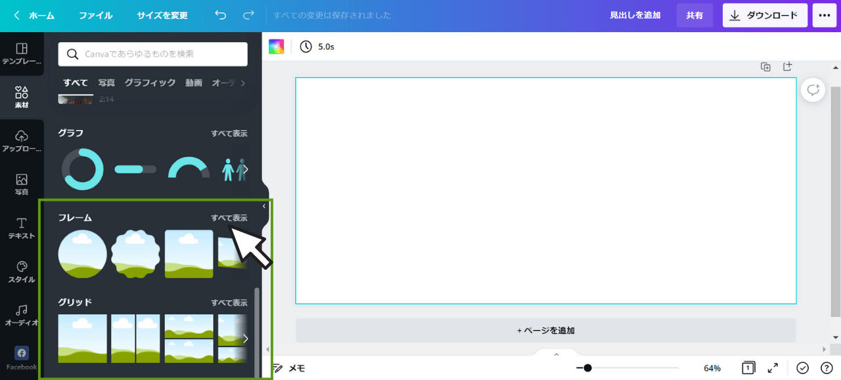Open the サイズを変更 menu

(x=162, y=15)
